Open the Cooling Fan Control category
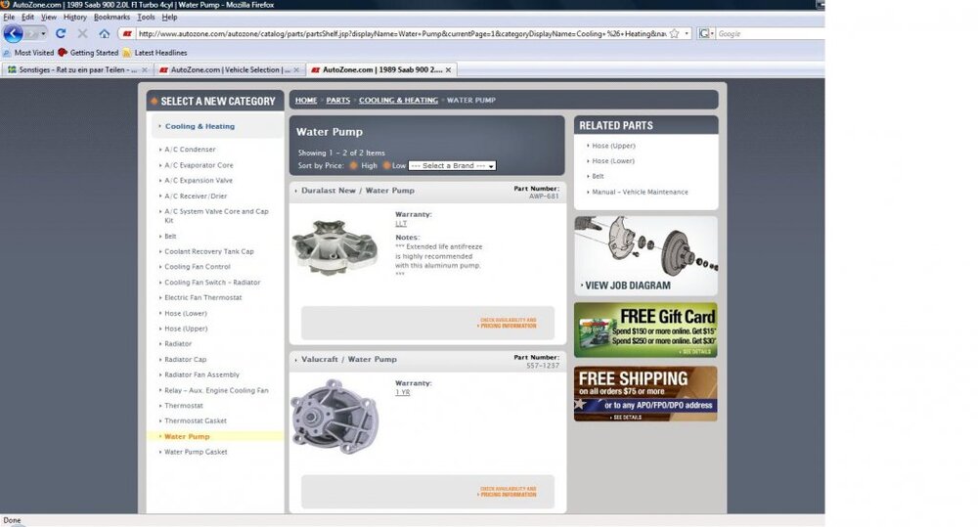The width and height of the screenshot is (978, 527). 198,267
